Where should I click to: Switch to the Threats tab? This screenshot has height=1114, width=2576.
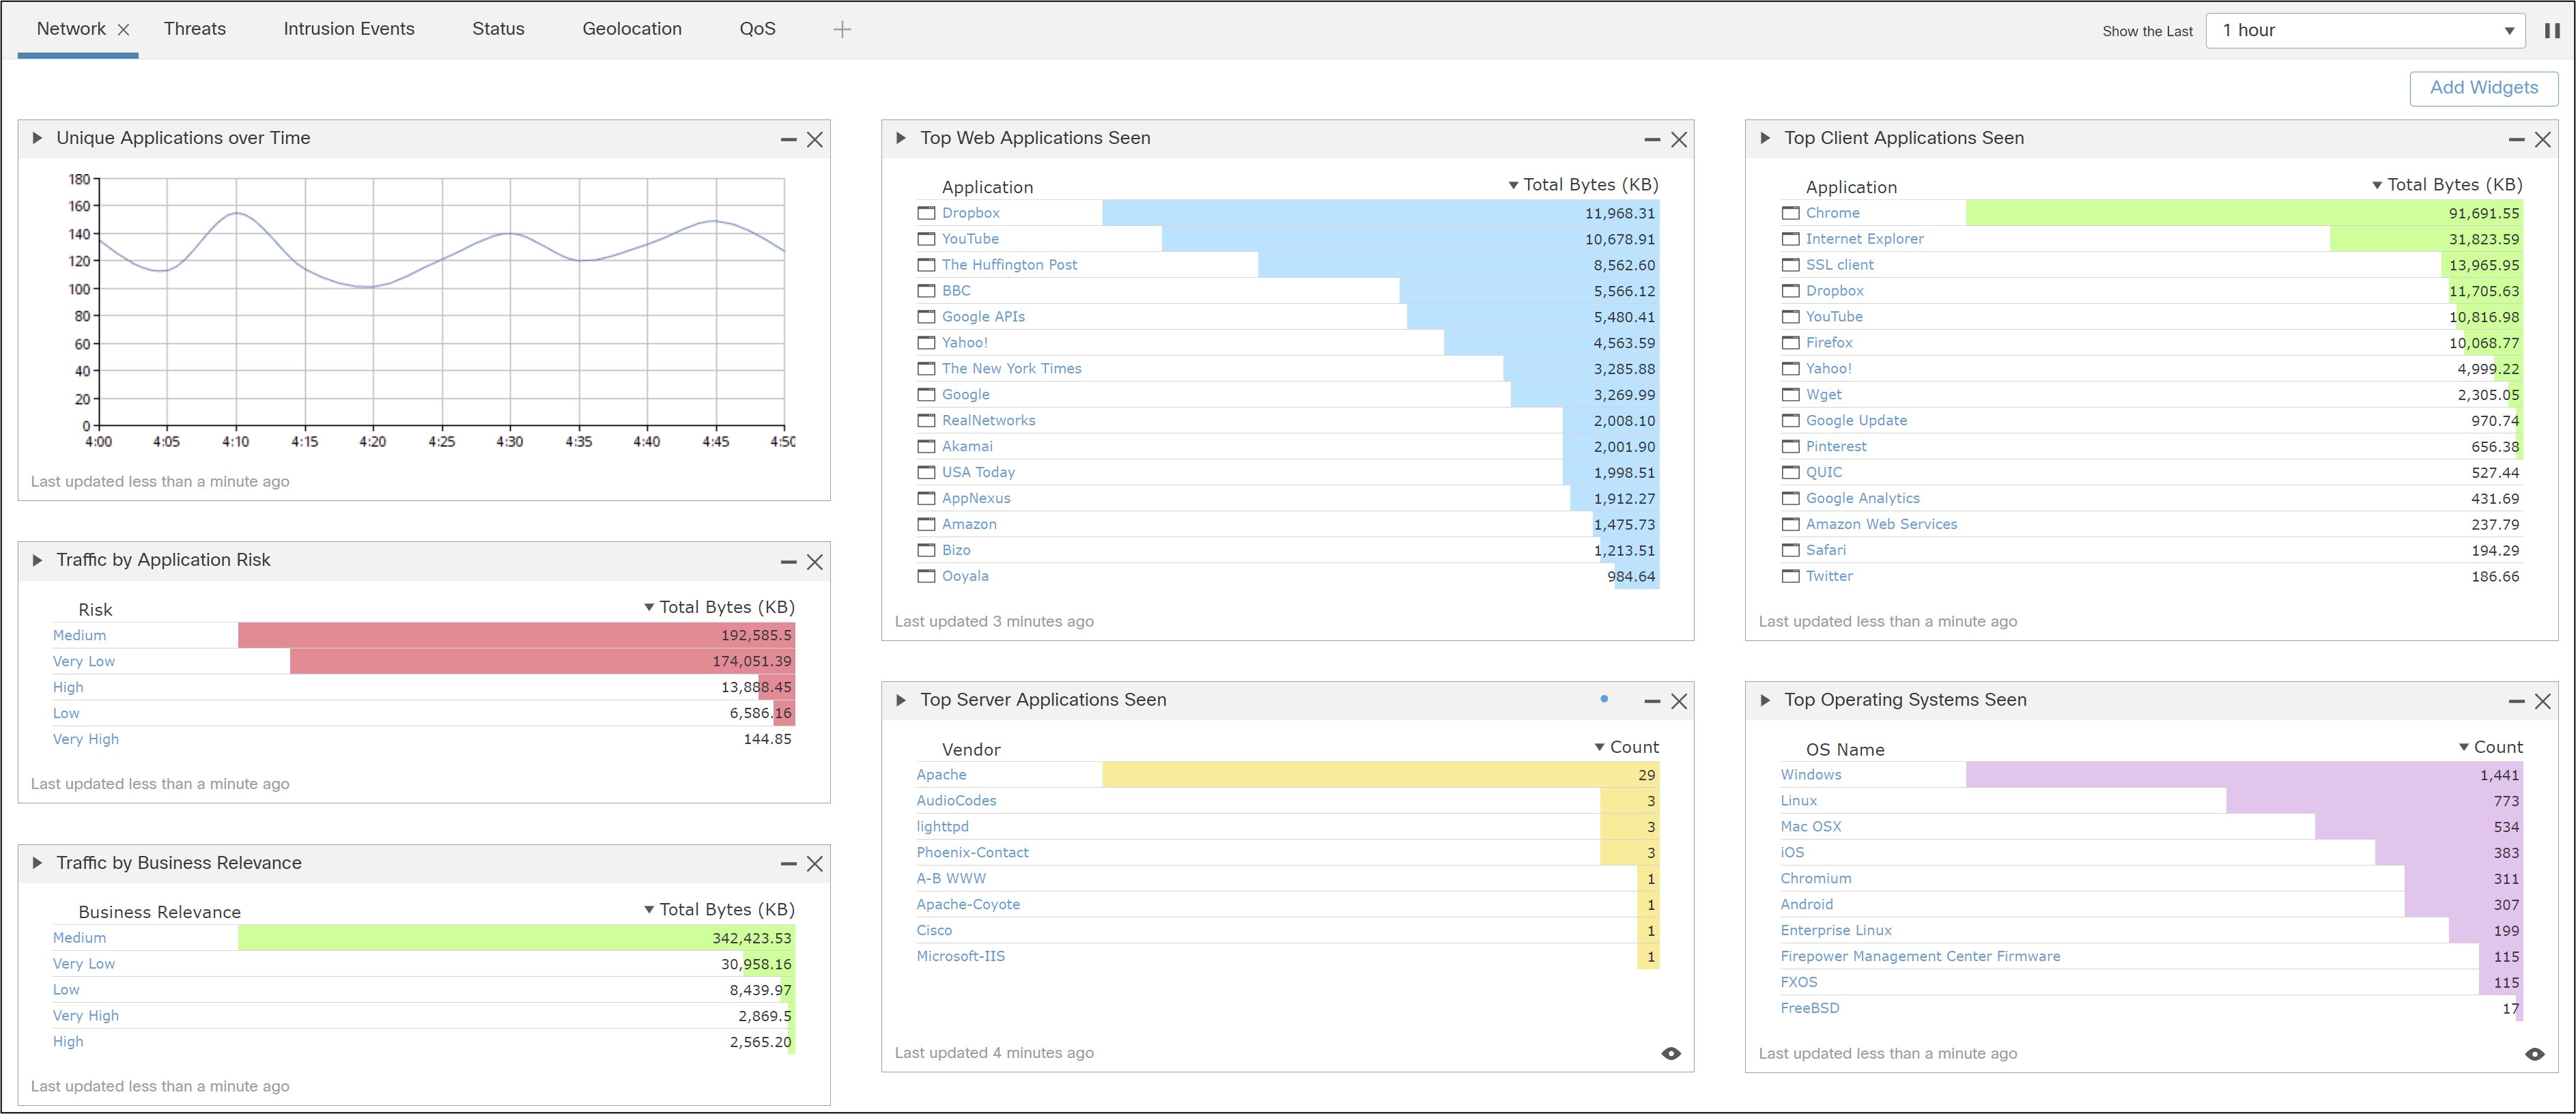click(195, 29)
